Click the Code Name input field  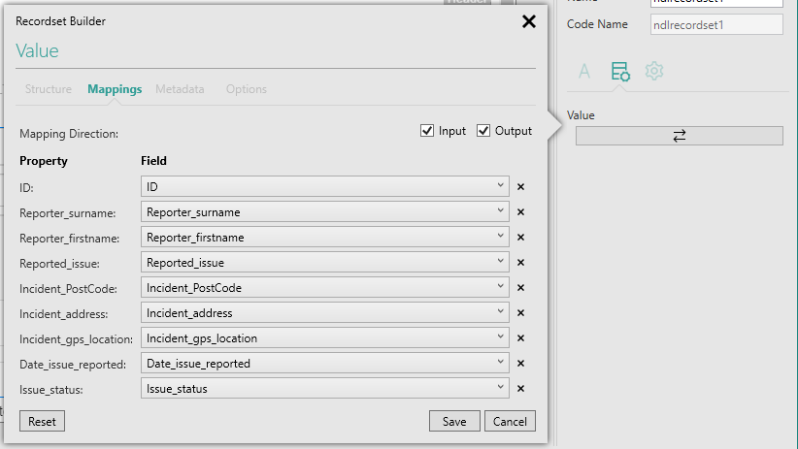[x=715, y=24]
